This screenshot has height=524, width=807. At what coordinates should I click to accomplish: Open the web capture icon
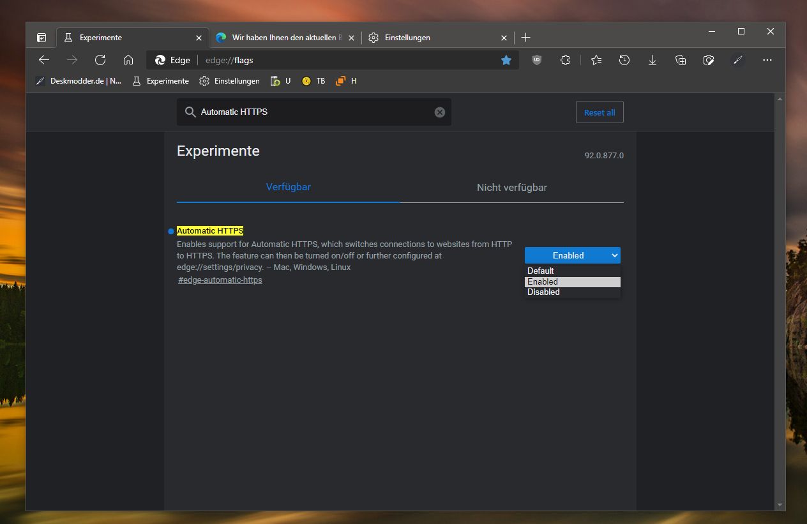click(x=709, y=60)
